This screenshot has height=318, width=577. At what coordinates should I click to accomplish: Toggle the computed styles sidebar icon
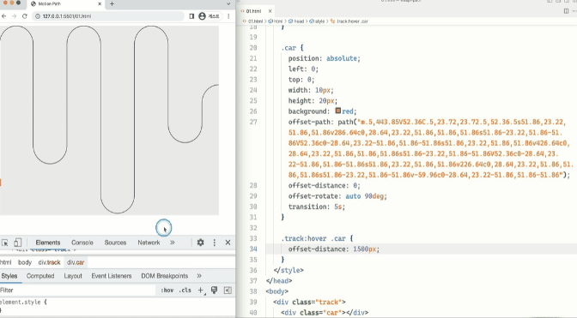tap(228, 291)
